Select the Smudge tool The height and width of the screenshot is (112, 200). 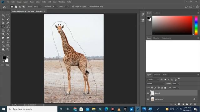[3, 38]
